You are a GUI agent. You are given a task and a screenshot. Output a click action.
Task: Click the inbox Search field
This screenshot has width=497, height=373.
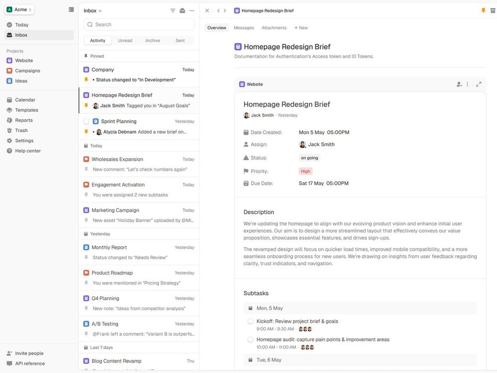click(x=139, y=25)
